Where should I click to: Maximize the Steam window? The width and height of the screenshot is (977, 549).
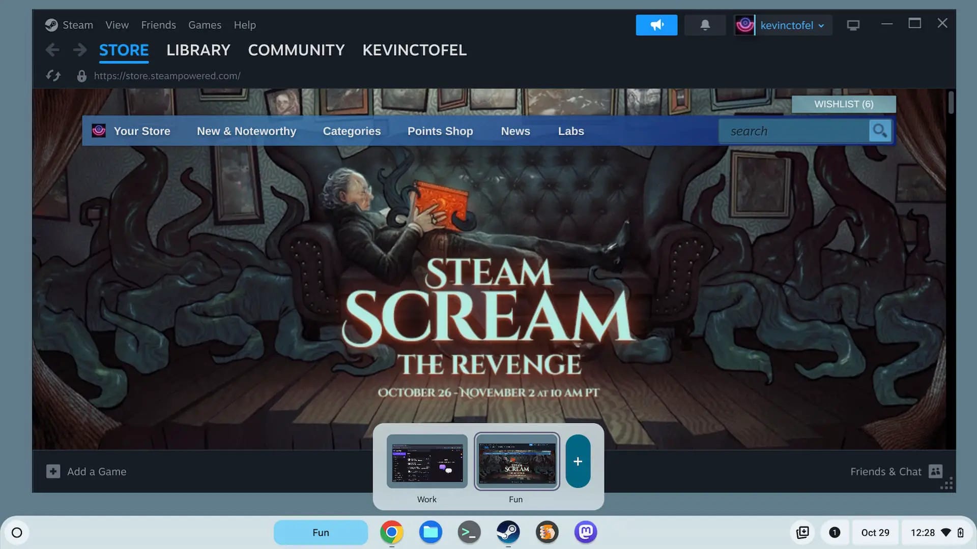[914, 23]
